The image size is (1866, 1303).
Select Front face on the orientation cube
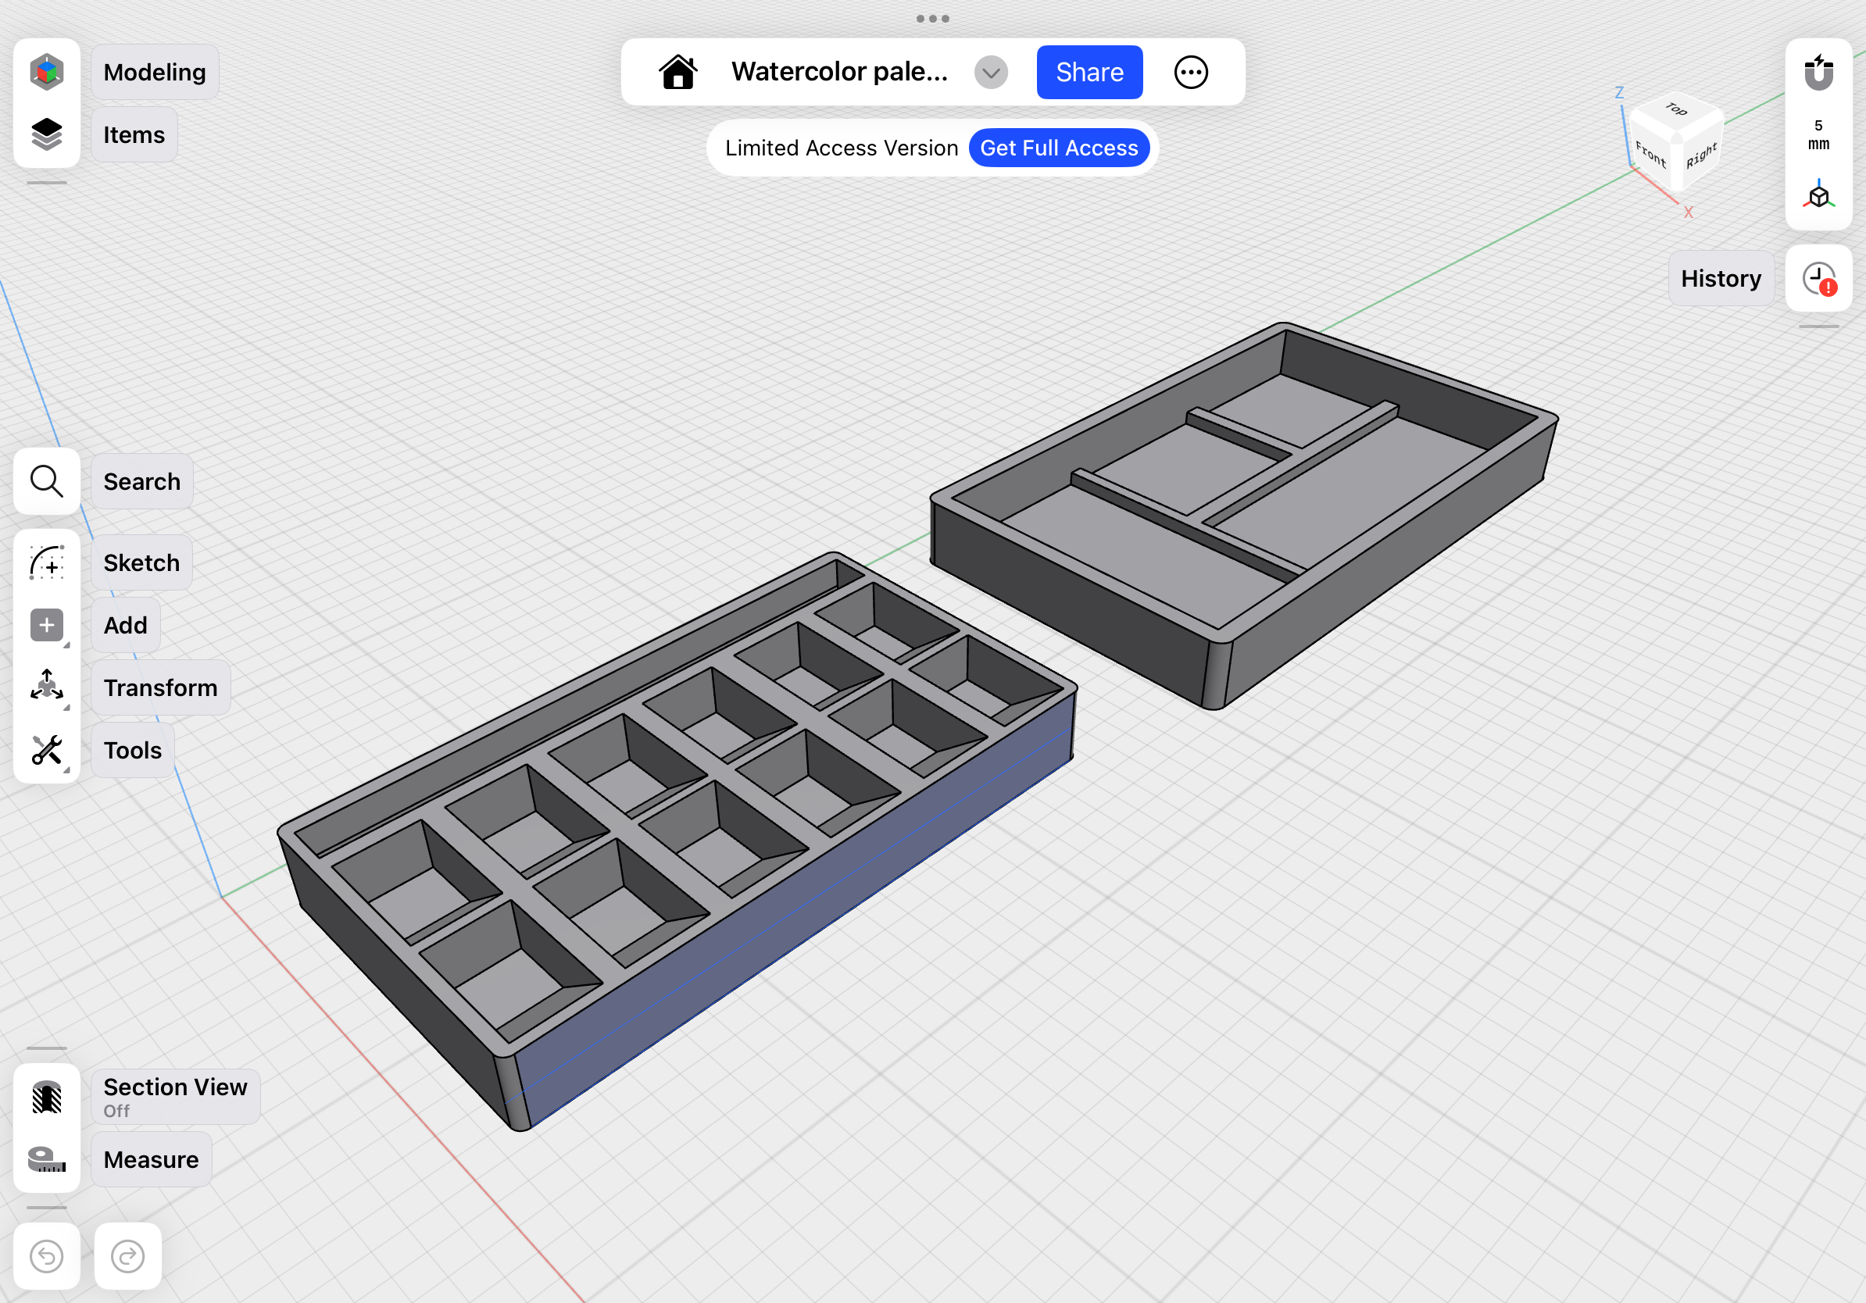click(1650, 153)
